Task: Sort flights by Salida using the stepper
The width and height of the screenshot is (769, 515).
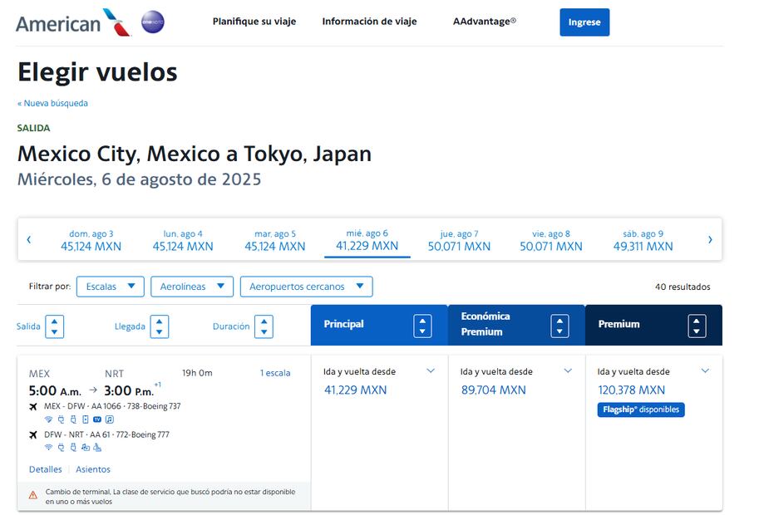Action: (54, 326)
